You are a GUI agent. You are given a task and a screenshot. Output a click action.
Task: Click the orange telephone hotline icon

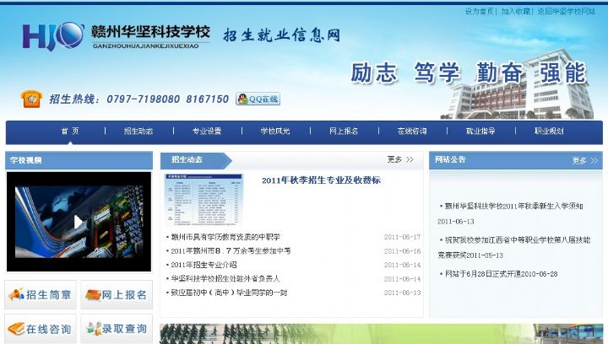[31, 99]
